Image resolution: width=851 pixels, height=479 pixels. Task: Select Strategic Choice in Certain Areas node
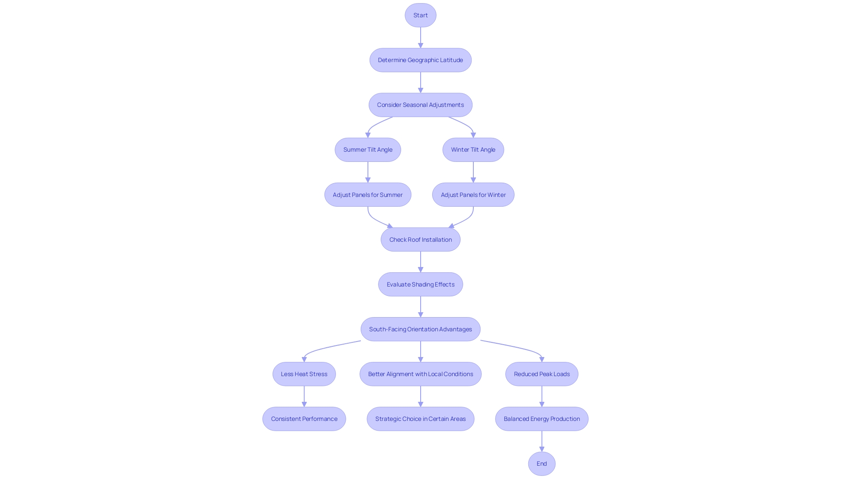pos(421,419)
